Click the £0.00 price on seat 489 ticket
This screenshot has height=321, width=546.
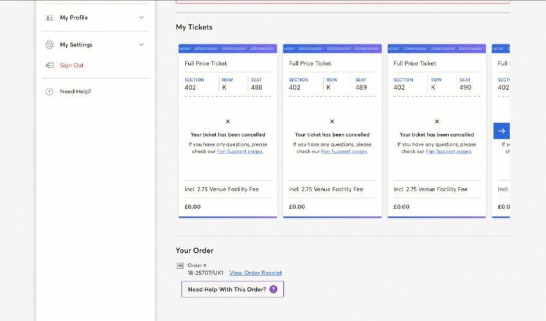pos(297,207)
